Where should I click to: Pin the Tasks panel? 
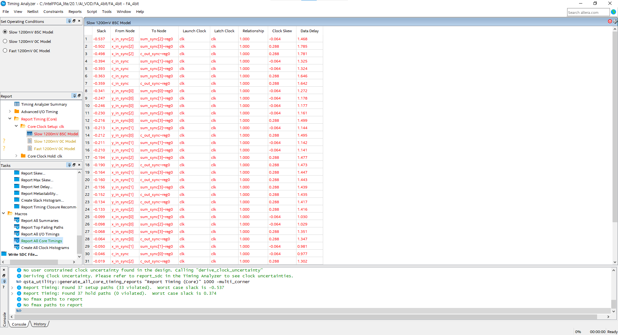[x=69, y=165]
